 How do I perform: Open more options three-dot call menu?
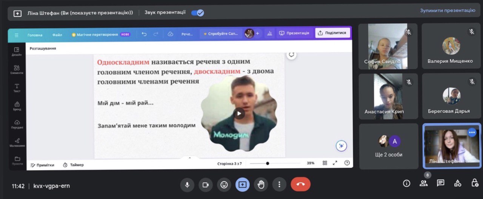pyautogui.click(x=279, y=184)
